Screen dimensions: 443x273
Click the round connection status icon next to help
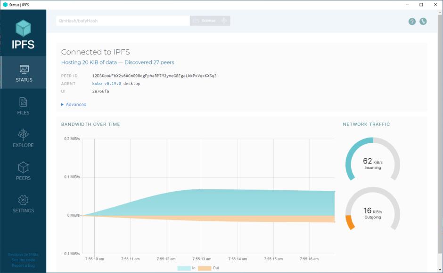pyautogui.click(x=423, y=22)
